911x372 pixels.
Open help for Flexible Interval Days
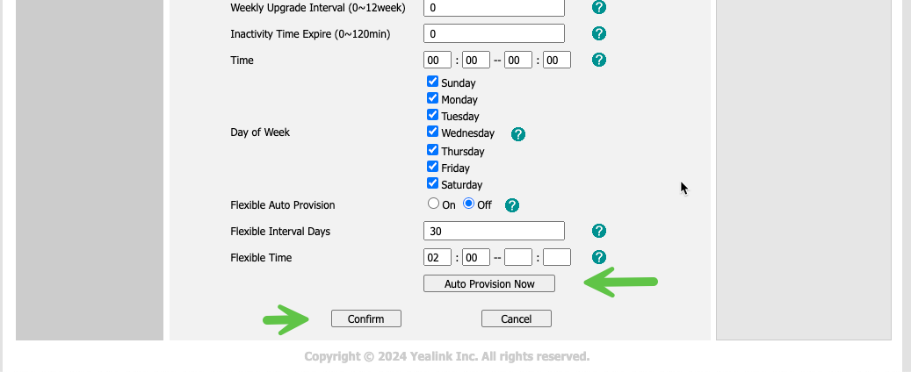click(599, 231)
